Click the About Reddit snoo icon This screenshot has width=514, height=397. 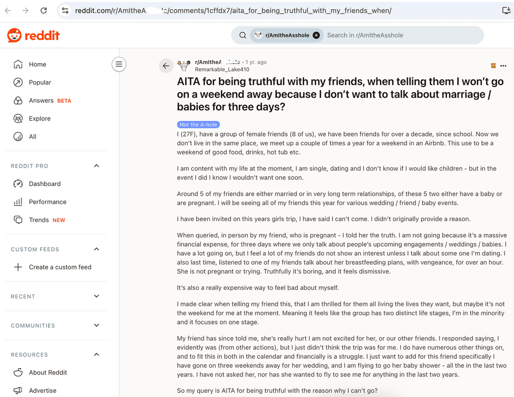[18, 372]
